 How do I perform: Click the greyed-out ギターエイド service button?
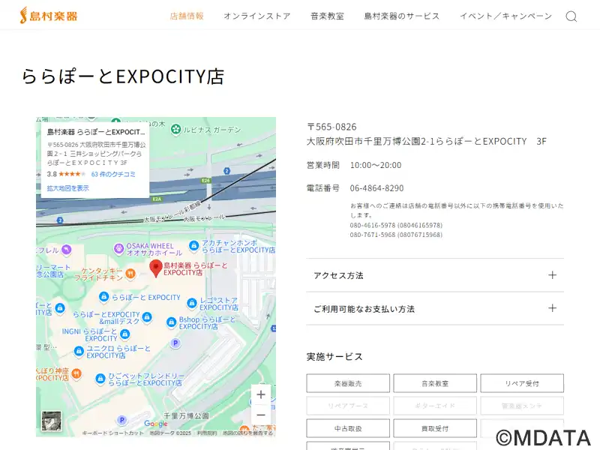point(435,406)
